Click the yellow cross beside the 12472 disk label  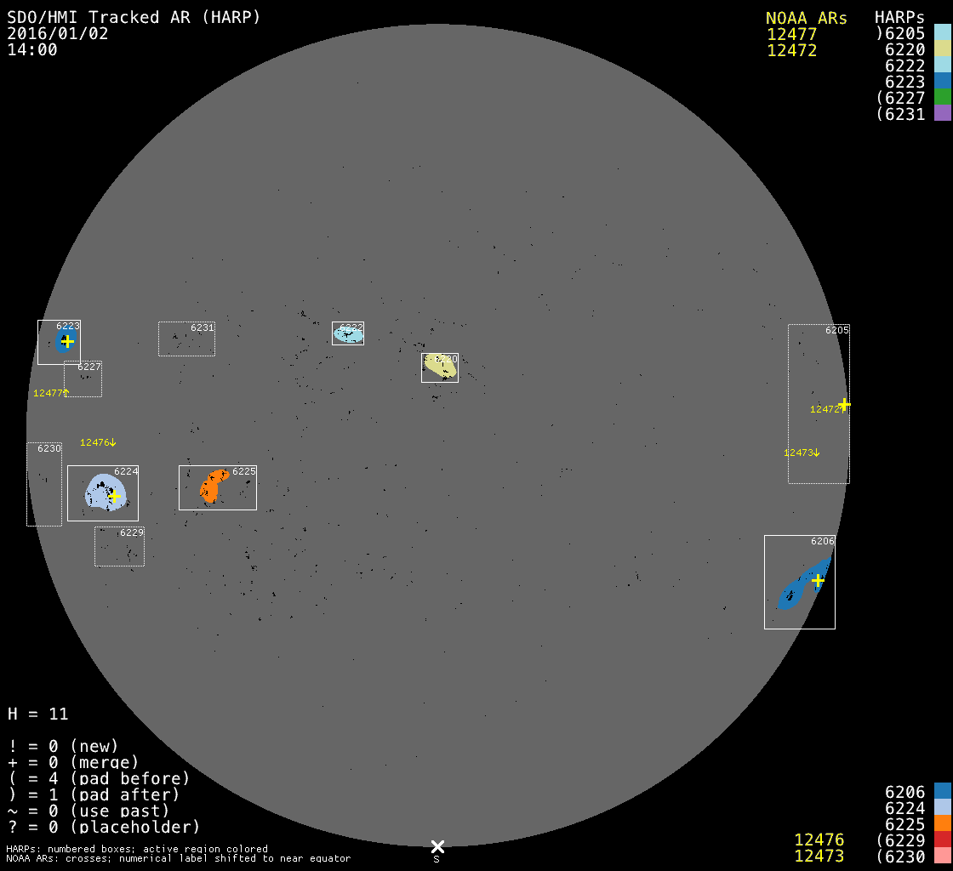[843, 404]
